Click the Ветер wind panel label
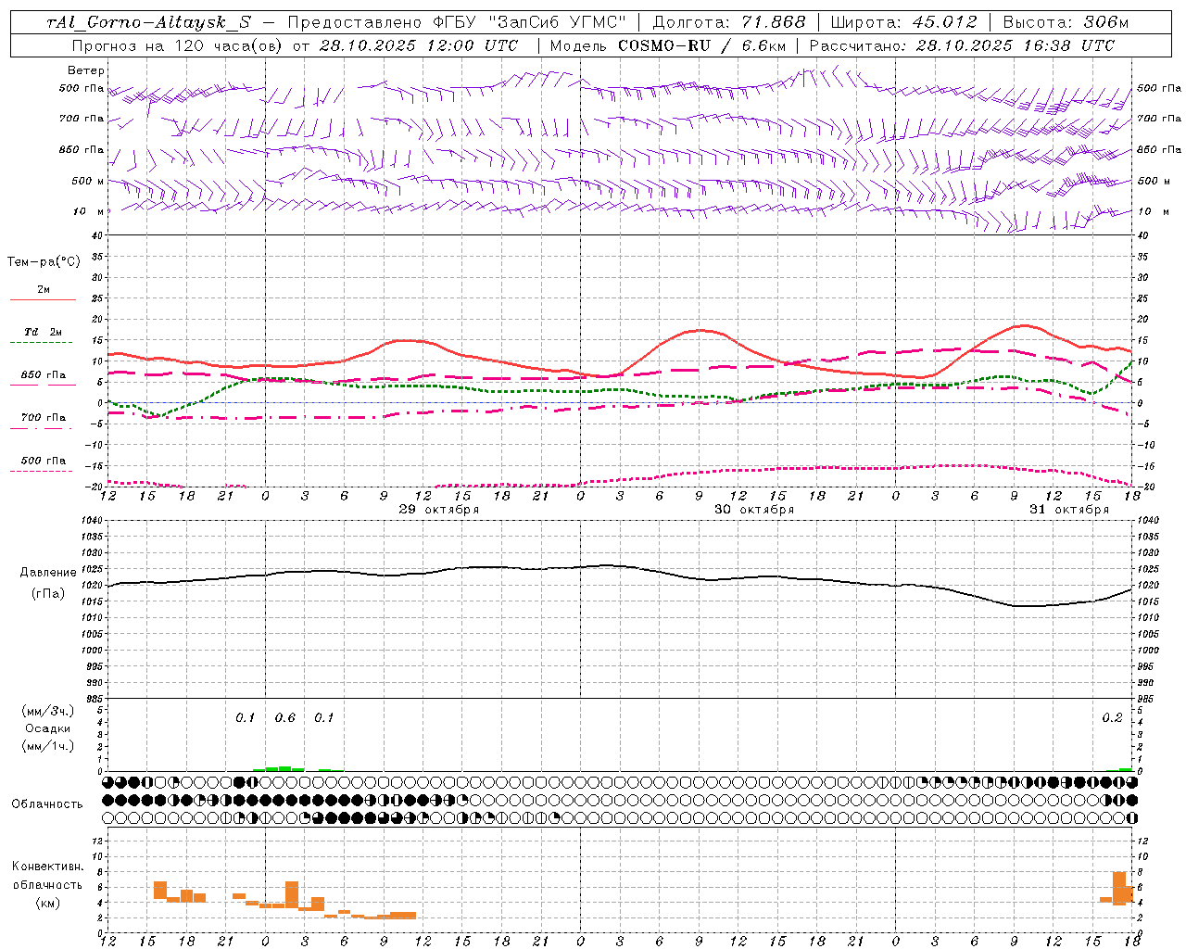The height and width of the screenshot is (949, 1186). 86,70
